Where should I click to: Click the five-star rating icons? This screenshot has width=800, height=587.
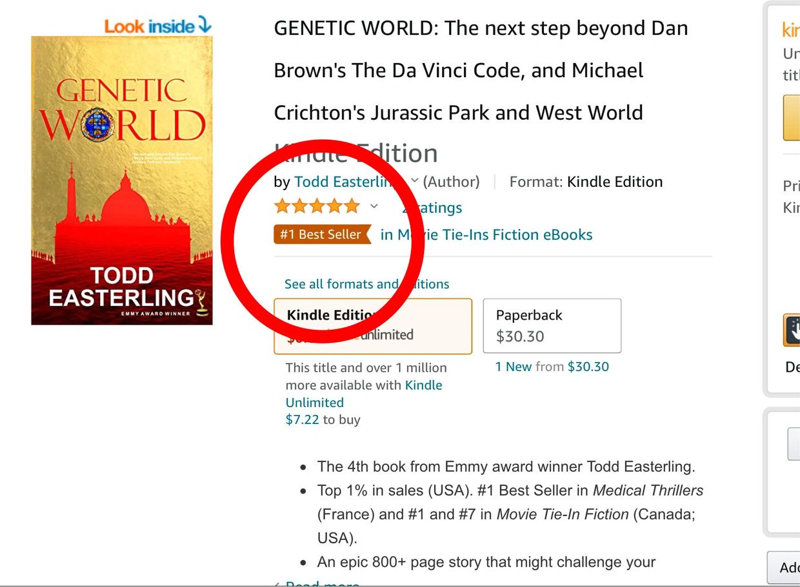[x=316, y=207]
